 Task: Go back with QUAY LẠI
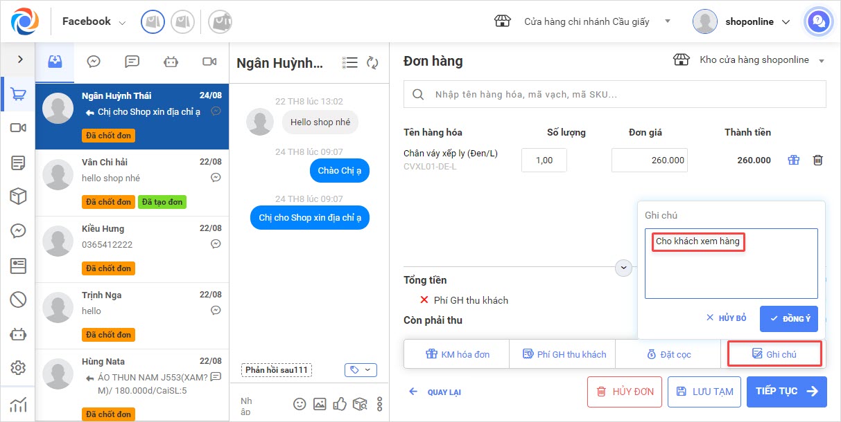point(435,392)
